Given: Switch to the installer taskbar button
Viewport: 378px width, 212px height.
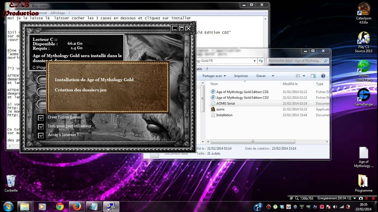Looking at the screenshot, I should pyautogui.click(x=111, y=206).
